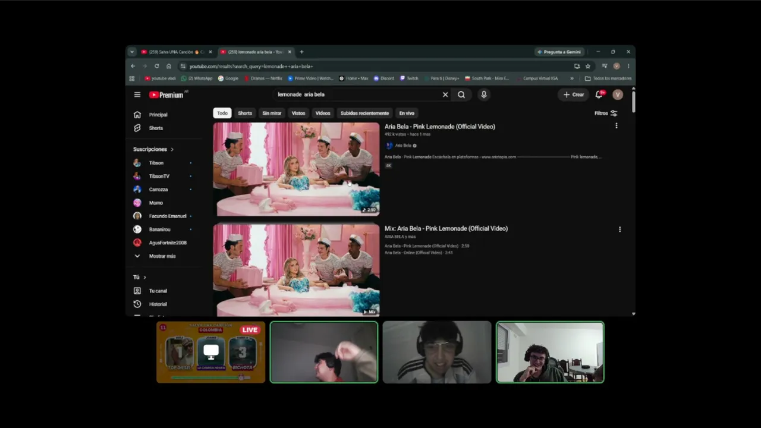Open the Discord bookmark

384,78
